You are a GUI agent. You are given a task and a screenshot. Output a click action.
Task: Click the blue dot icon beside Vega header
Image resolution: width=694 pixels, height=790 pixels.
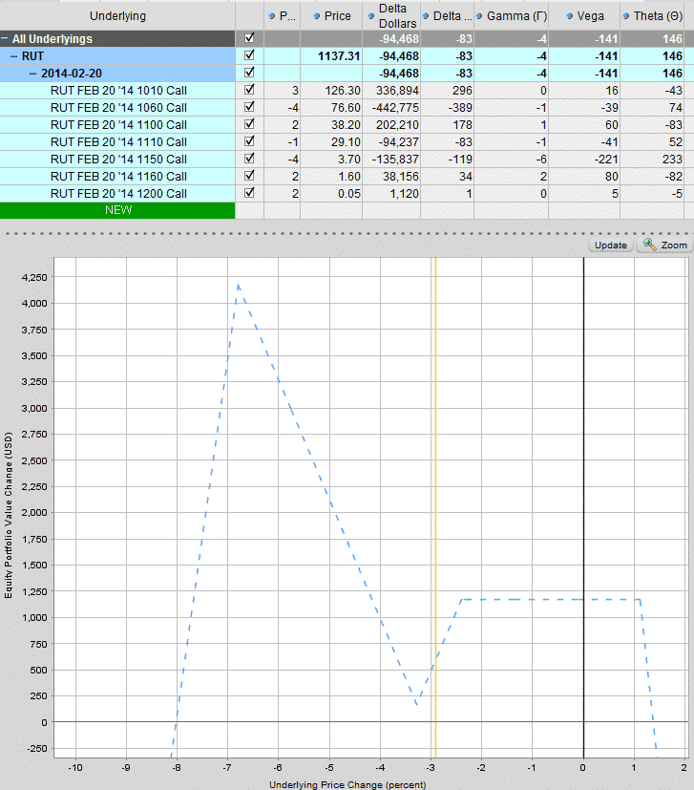[x=570, y=16]
